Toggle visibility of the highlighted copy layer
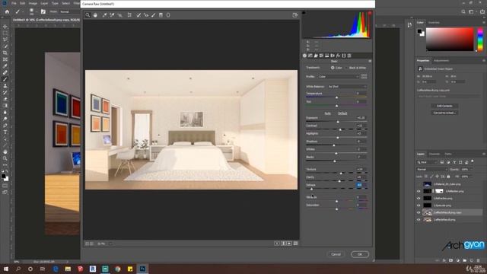 click(x=419, y=212)
